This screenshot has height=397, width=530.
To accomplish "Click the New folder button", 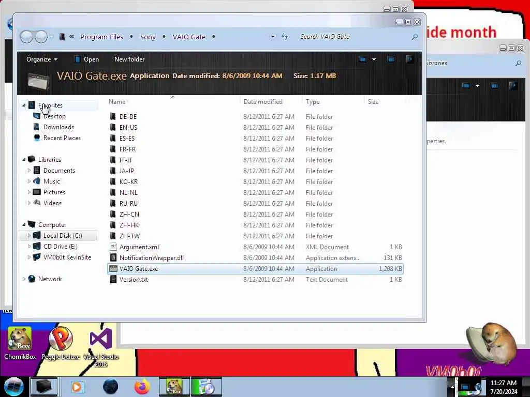I will click(129, 59).
